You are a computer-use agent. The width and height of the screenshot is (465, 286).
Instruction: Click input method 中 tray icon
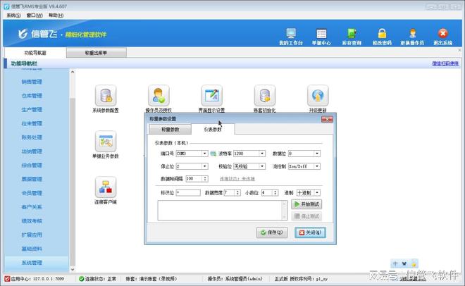395,263
